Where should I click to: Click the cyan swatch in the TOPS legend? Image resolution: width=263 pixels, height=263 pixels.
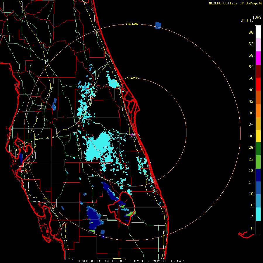tap(258, 214)
